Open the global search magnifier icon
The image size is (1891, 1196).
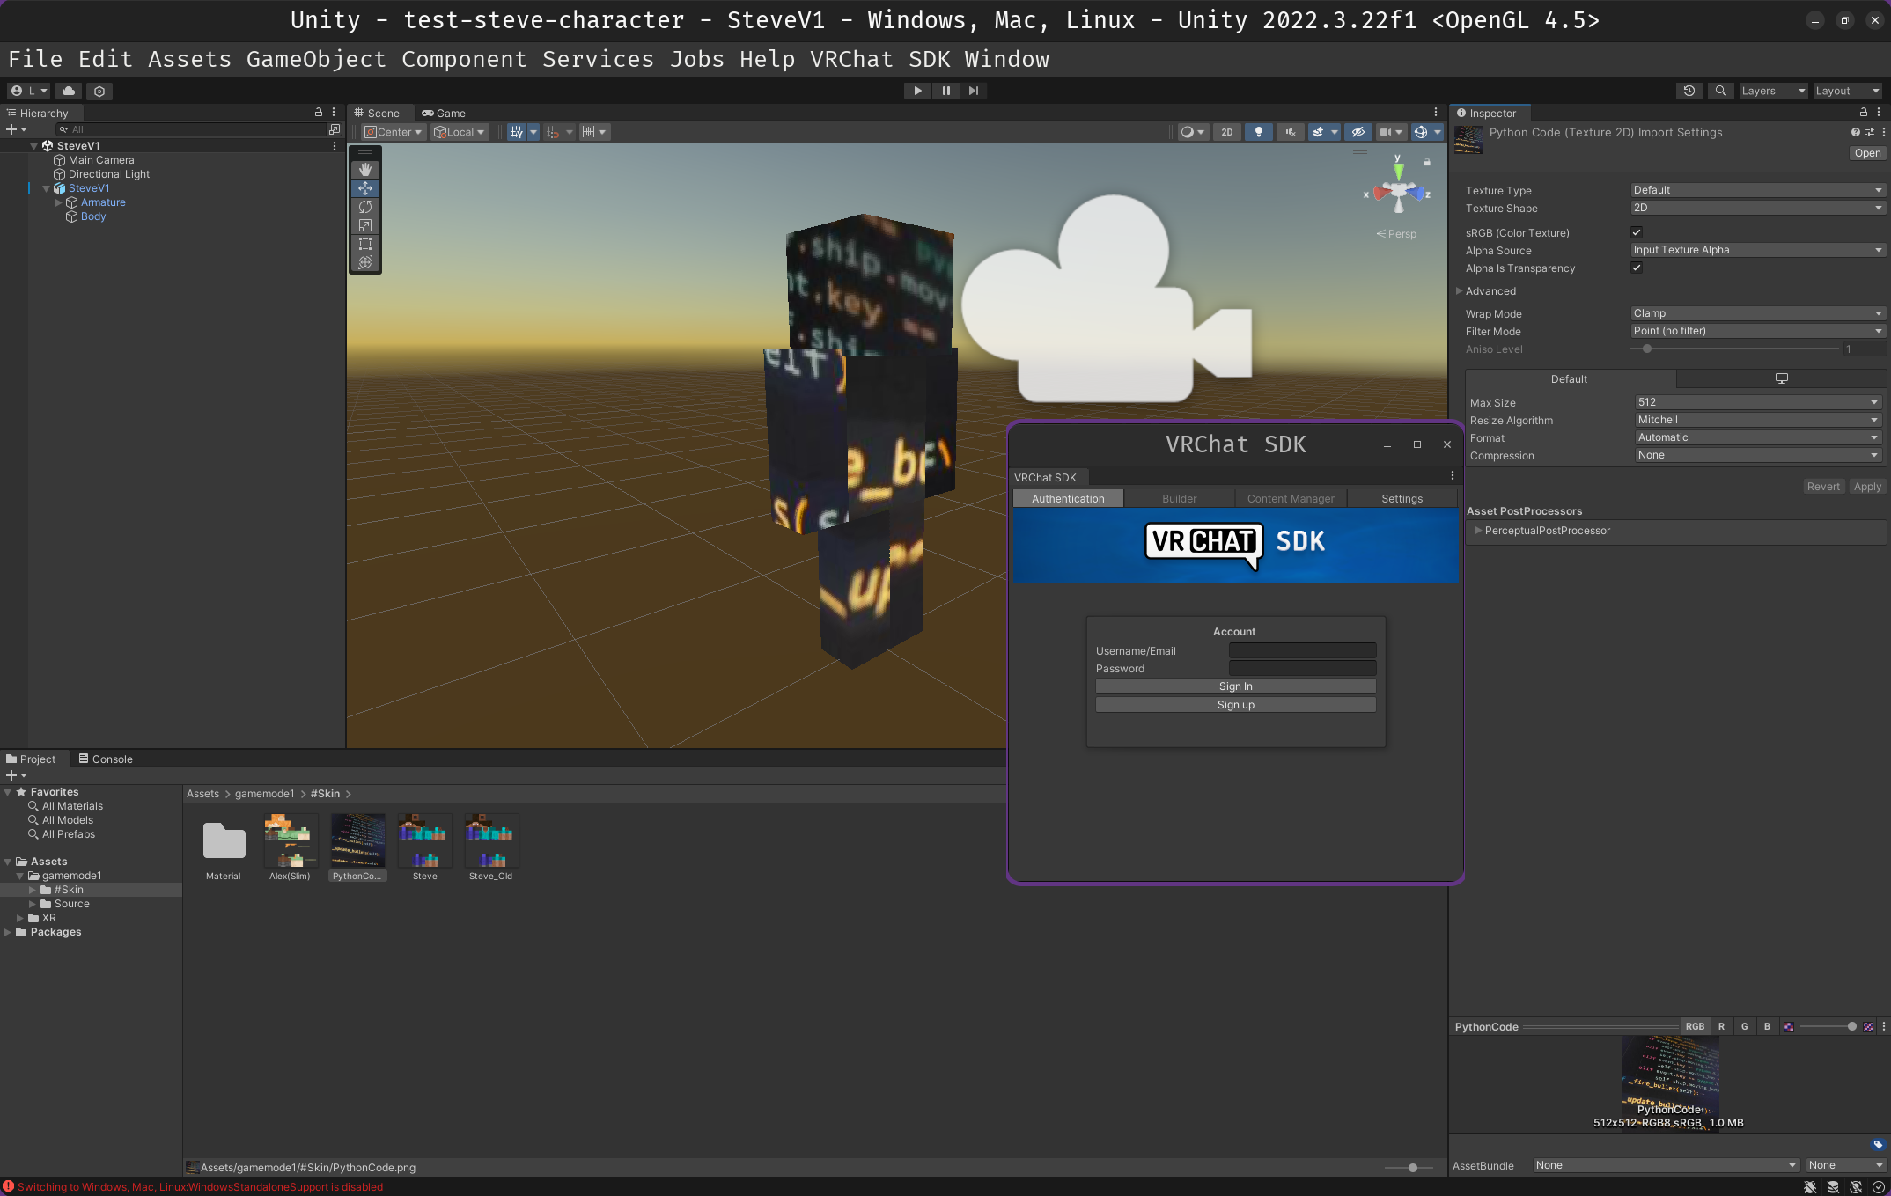tap(1720, 91)
